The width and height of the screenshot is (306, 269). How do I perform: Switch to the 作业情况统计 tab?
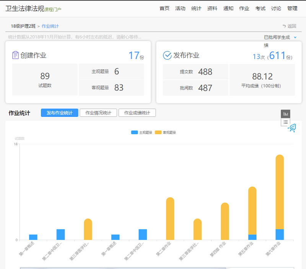point(98,113)
